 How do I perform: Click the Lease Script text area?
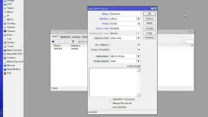pos(113,82)
